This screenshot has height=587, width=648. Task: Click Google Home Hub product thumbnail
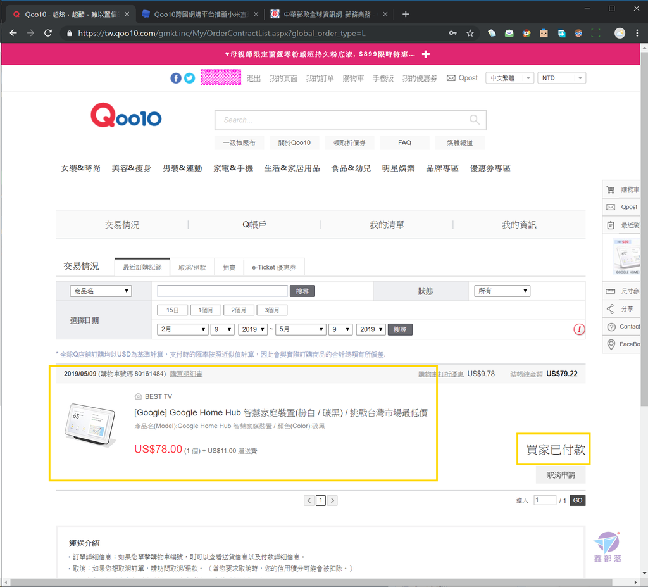point(90,425)
